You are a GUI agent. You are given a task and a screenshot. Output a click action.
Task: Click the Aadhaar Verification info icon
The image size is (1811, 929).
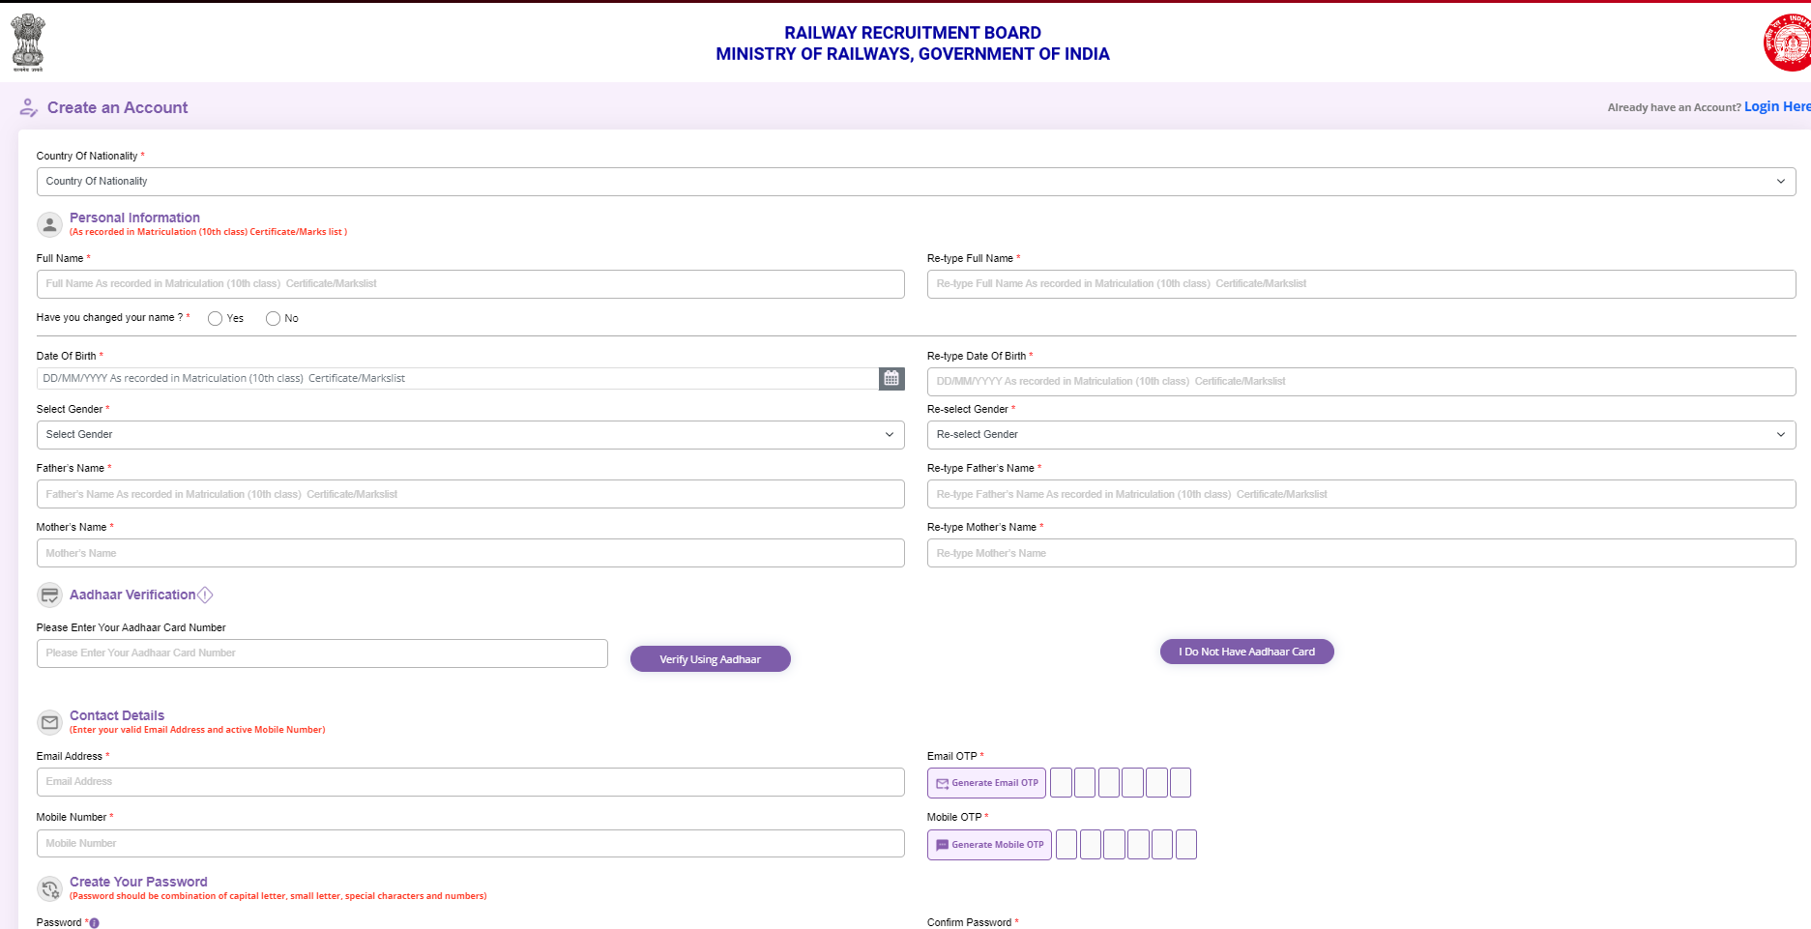coord(205,595)
